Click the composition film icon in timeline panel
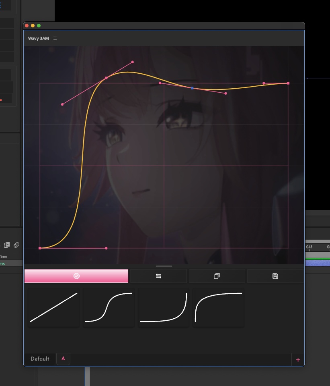Screen dimensions: 330x386 [x=7, y=245]
